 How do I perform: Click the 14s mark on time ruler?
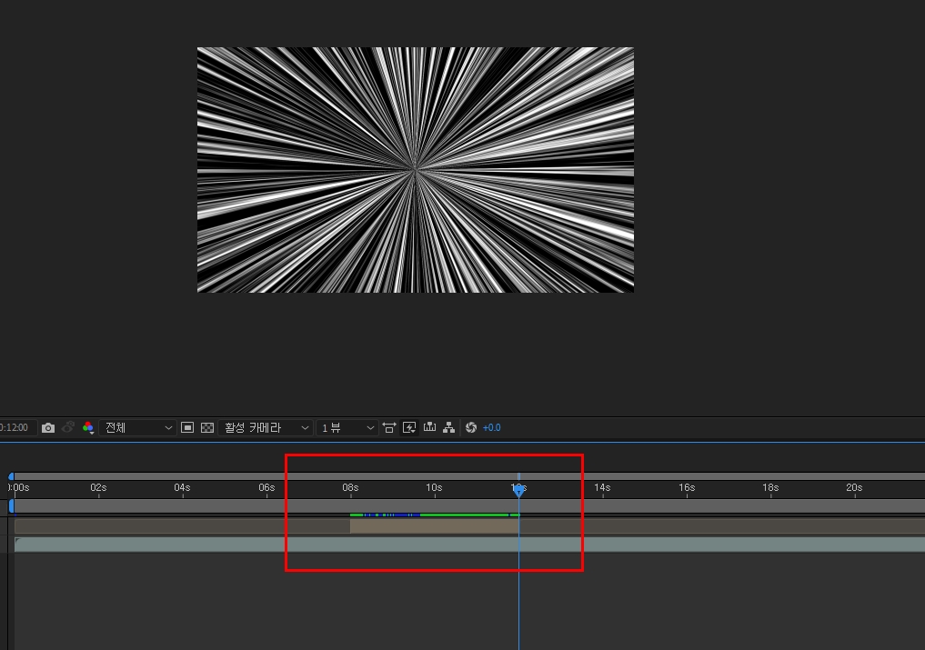602,488
